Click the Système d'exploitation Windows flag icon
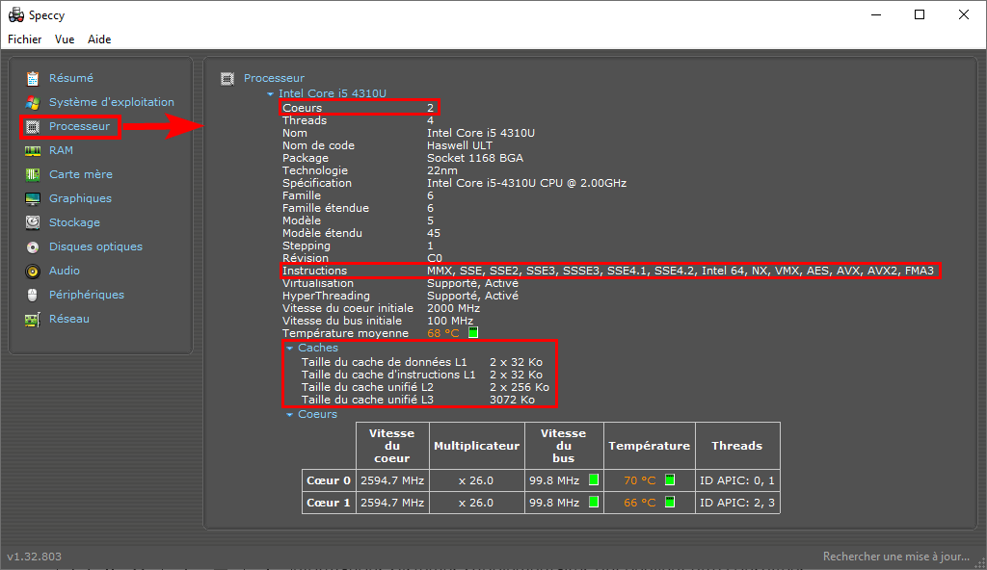Image resolution: width=987 pixels, height=570 pixels. 33,102
